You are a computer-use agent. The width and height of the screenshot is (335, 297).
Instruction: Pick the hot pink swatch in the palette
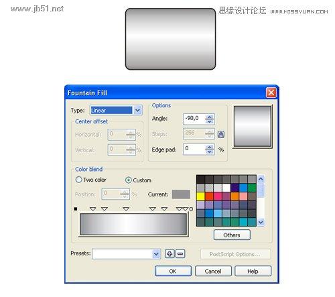click(218, 196)
